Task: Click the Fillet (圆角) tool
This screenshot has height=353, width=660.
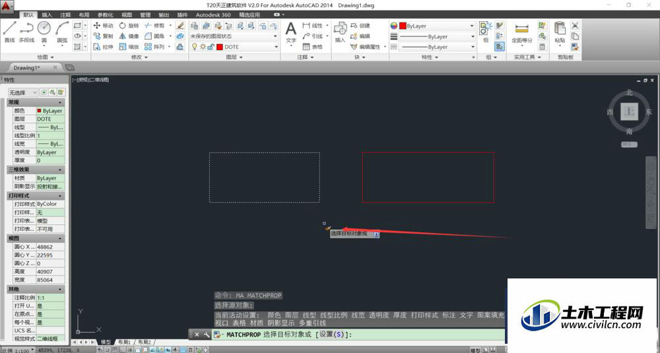Action: click(154, 36)
